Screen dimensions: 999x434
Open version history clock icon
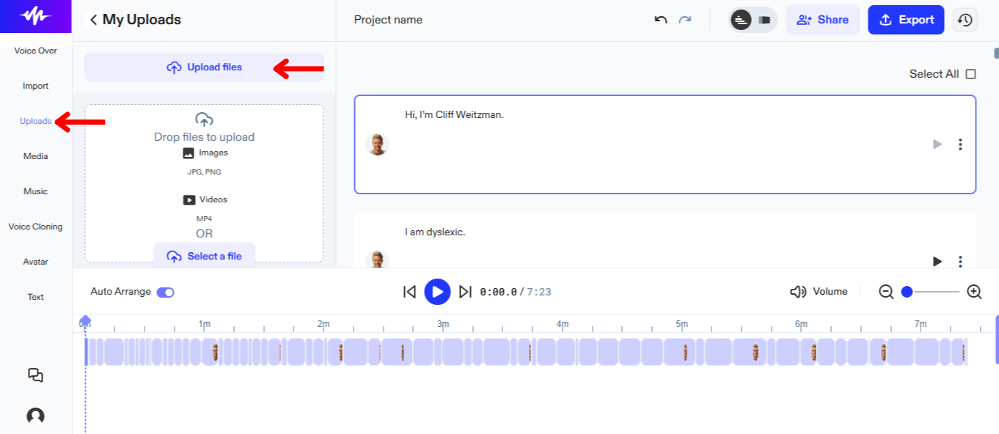[x=965, y=20]
